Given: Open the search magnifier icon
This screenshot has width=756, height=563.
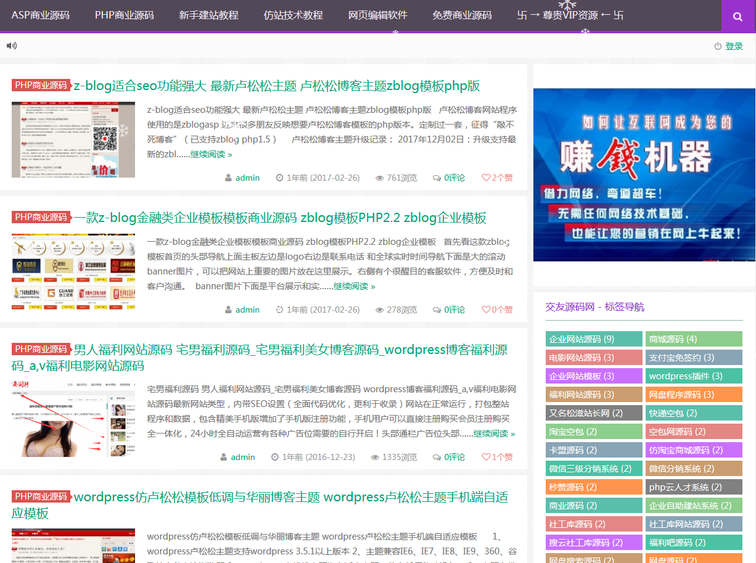Looking at the screenshot, I should click(738, 17).
